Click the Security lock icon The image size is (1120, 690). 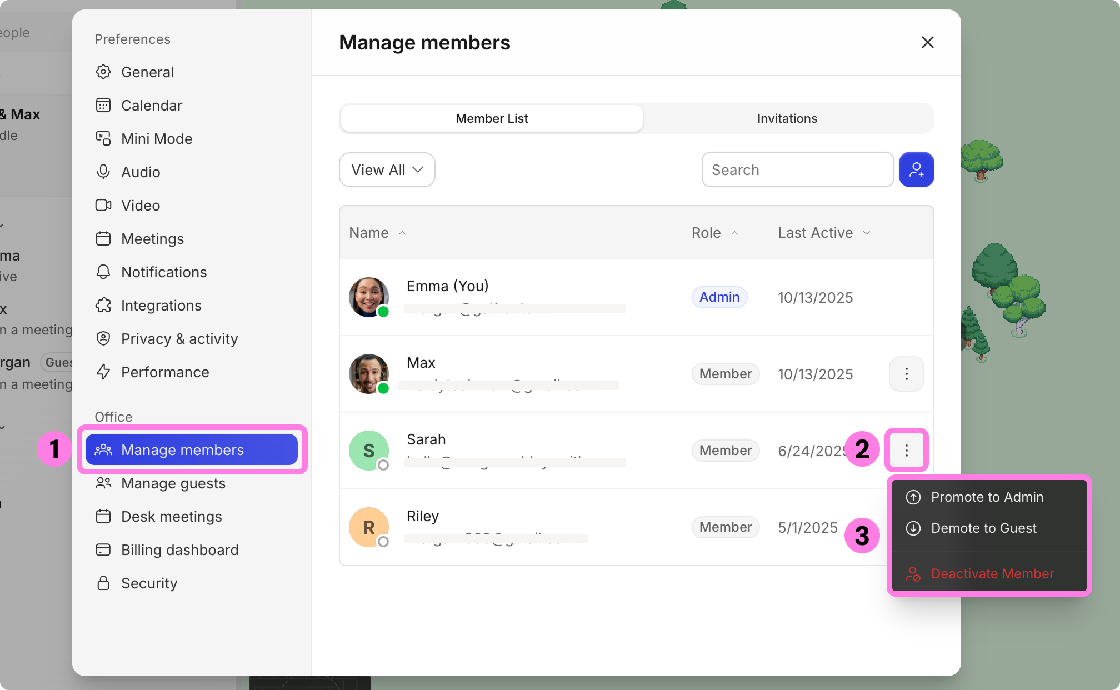(x=103, y=583)
